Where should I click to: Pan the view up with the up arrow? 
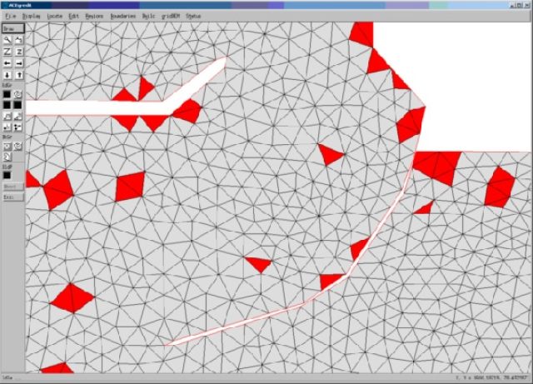(x=17, y=75)
